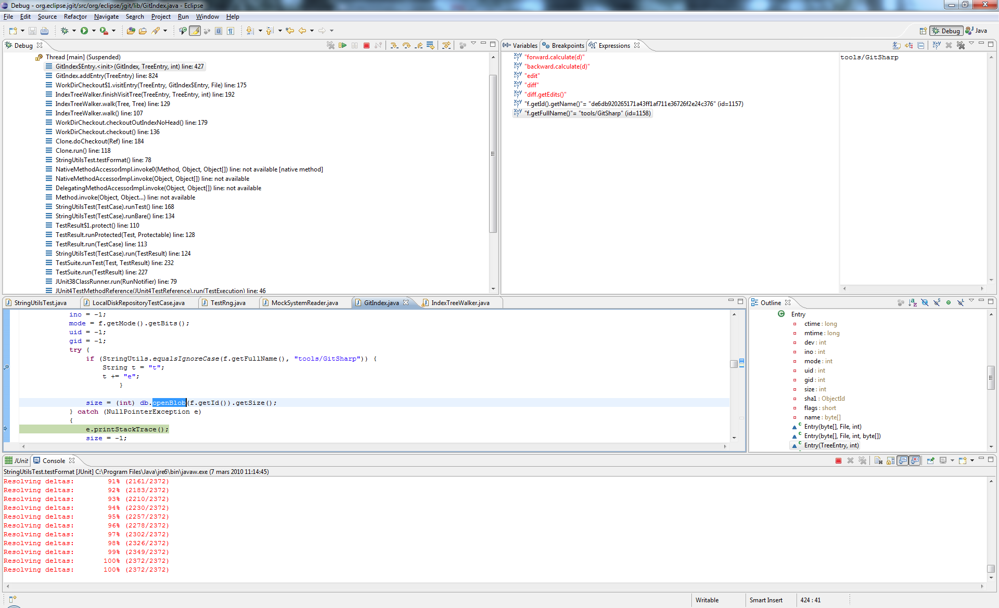Select "f.getFullName()" expression row
Viewport: 999px width, 608px height.
582,113
